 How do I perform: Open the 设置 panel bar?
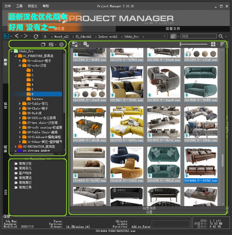point(149,212)
